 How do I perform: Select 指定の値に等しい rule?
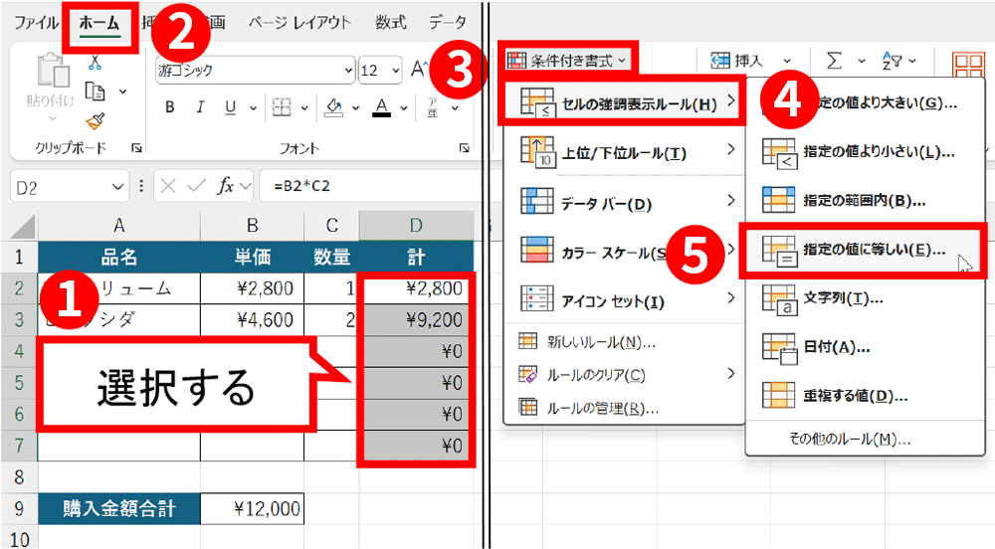(866, 250)
